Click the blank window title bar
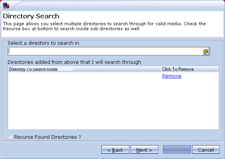 pyautogui.click(x=115, y=6)
